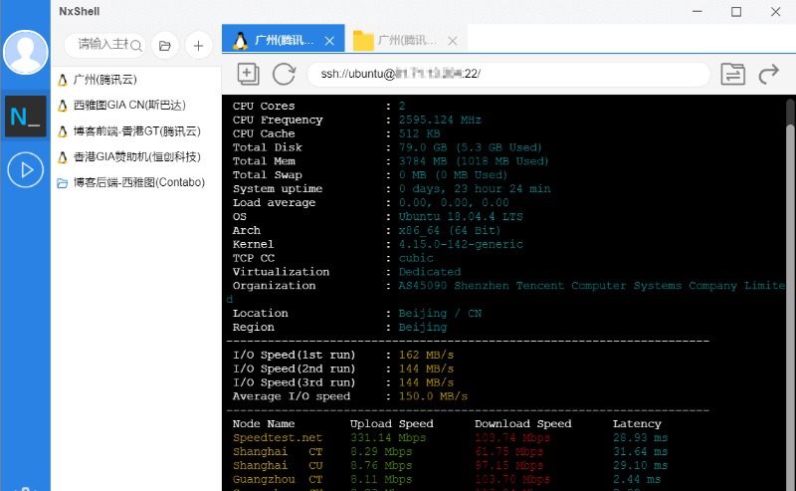Minimize the NxShell window

(x=697, y=12)
